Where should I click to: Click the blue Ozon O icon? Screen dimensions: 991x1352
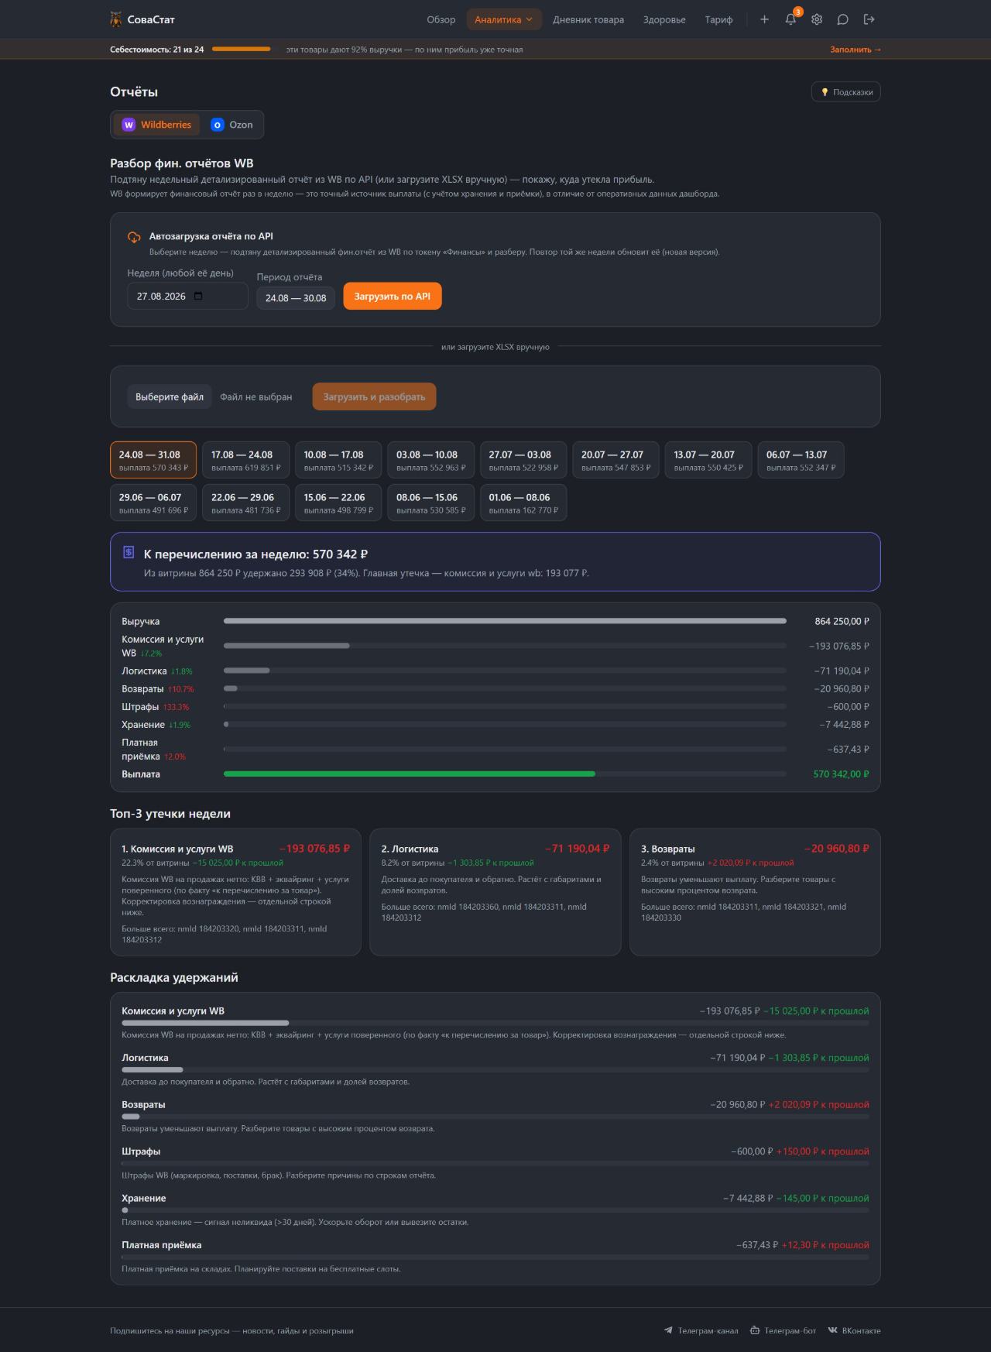click(x=218, y=125)
